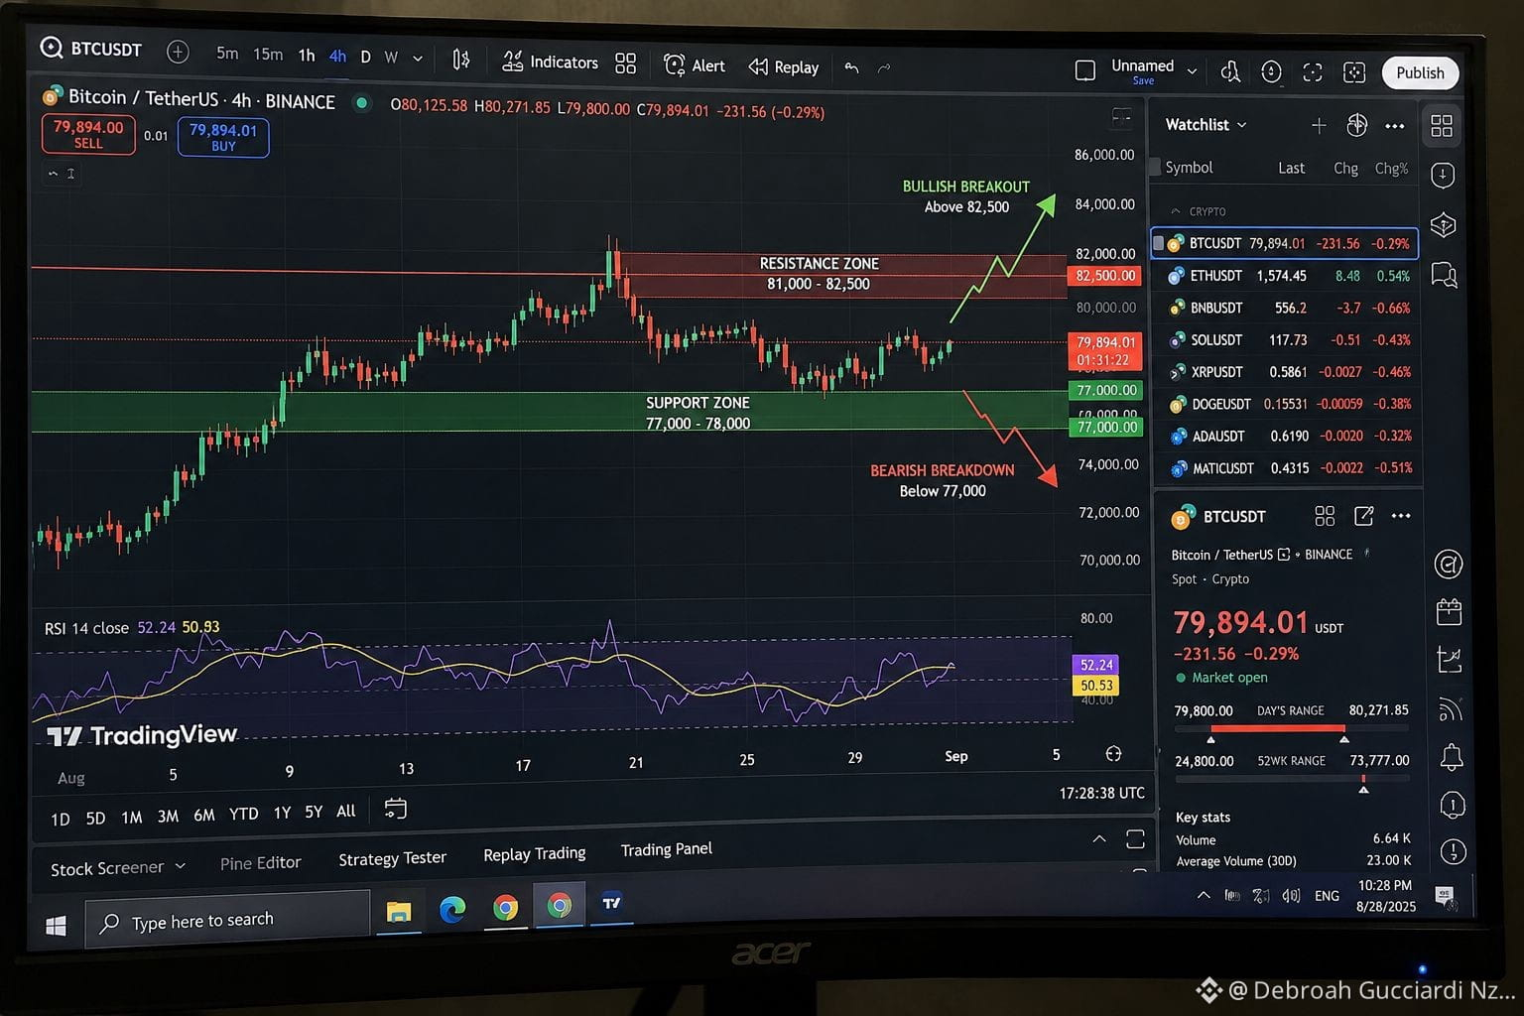
Task: Click the undo arrow in the top toolbar
Action: pos(851,67)
